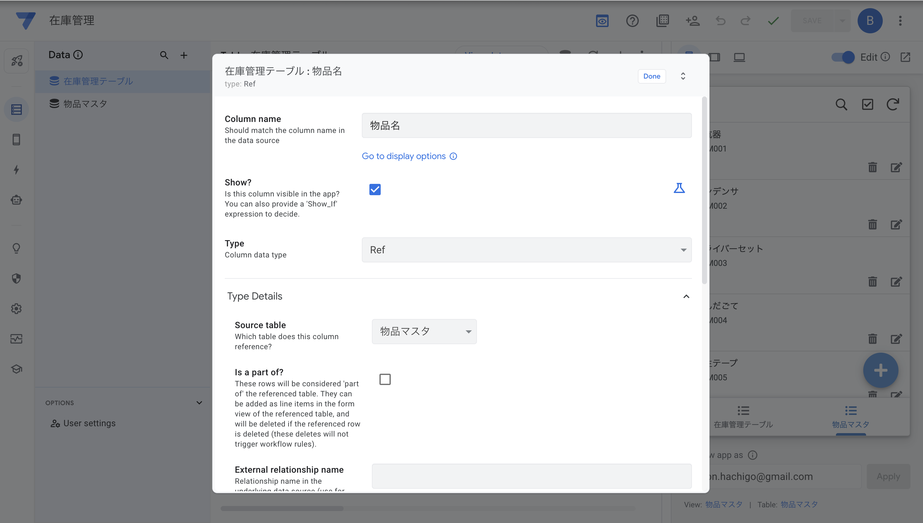
Task: Switch to 在庫管理テーブル preview tab
Action: [x=743, y=417]
